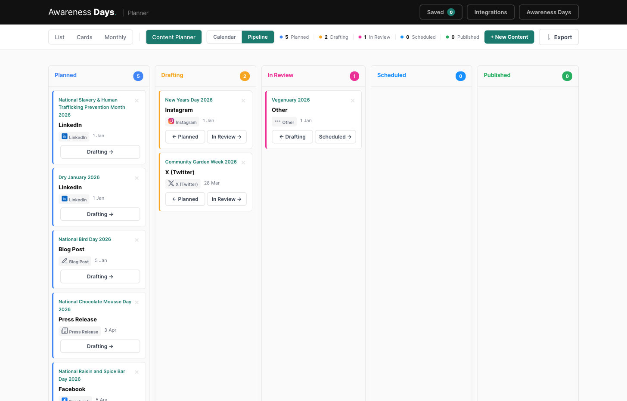Click the Scheduled column heading

(x=391, y=75)
